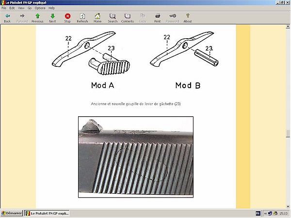The width and height of the screenshot is (291, 218).
Task: Open the Help menu
Action: 51,8
